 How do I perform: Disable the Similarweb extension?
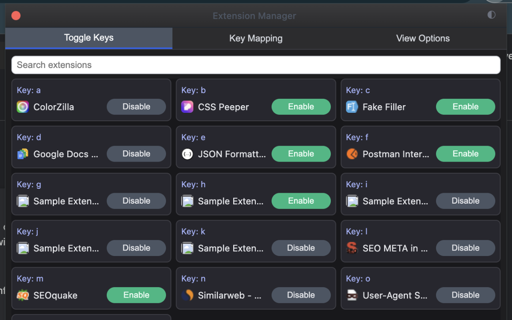(x=301, y=295)
